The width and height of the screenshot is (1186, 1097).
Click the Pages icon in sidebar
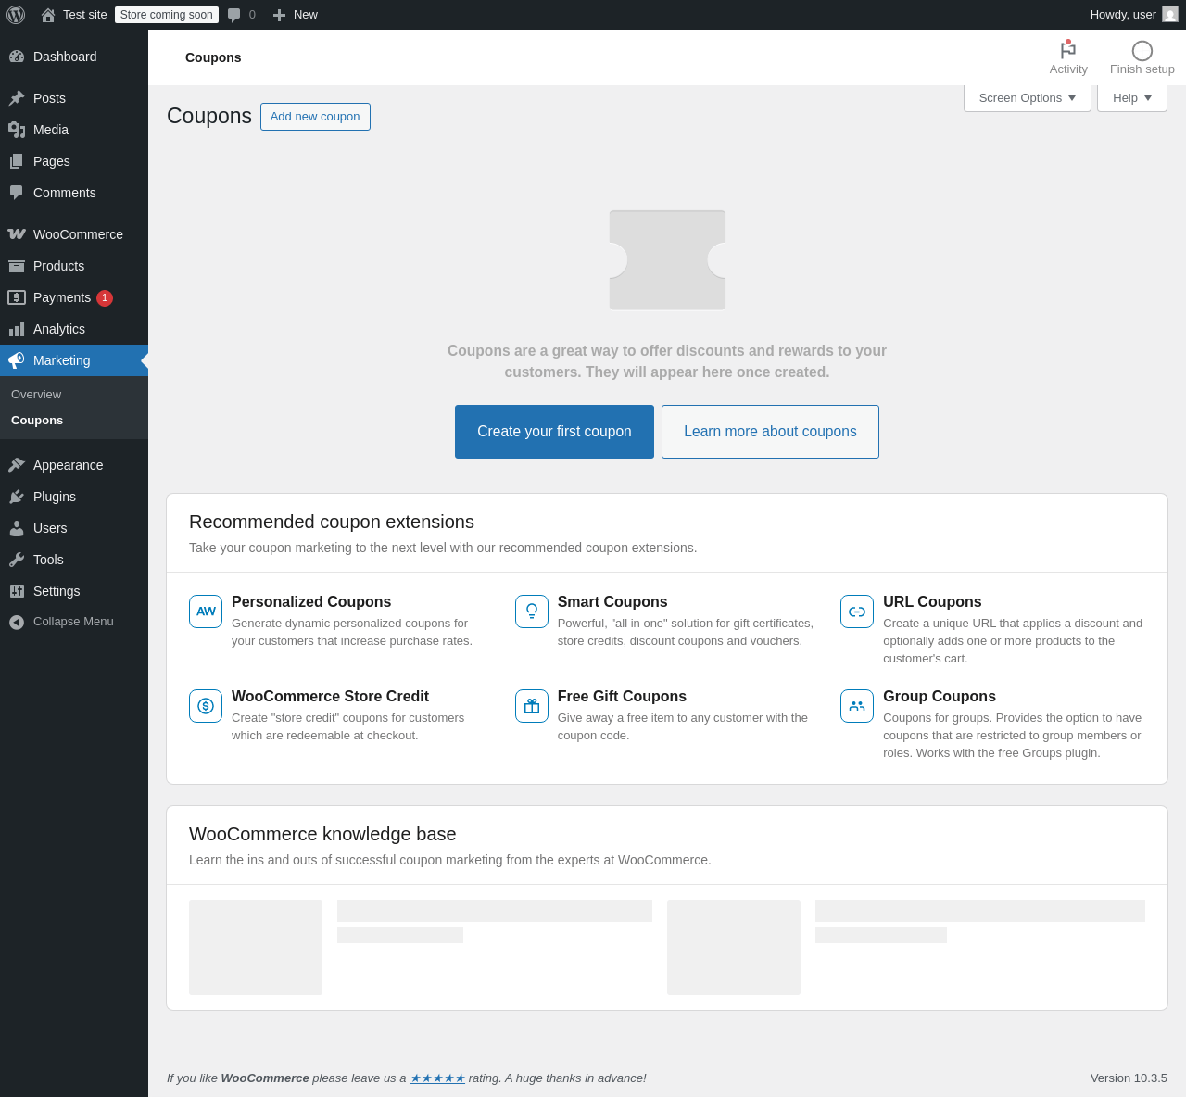(17, 161)
